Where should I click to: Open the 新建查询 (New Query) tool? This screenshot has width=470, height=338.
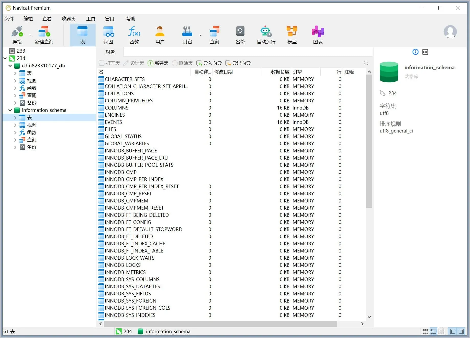(44, 35)
